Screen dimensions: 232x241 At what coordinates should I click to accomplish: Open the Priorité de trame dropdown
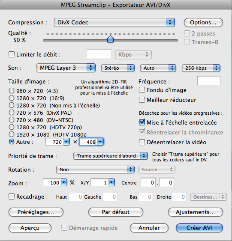[x=111, y=156]
